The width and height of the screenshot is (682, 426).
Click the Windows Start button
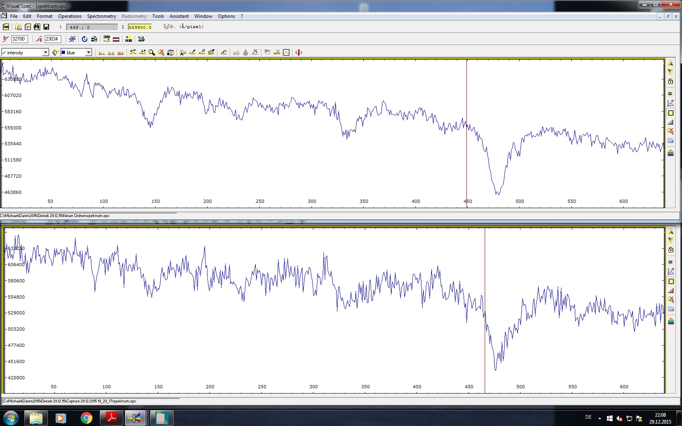[11, 417]
